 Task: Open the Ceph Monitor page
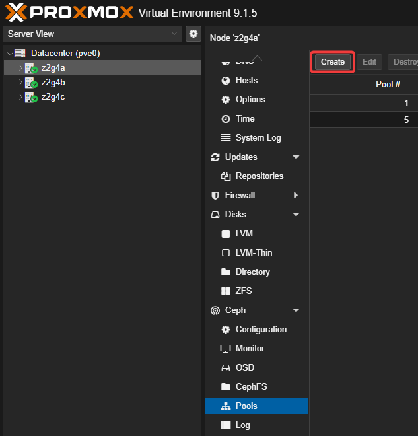click(250, 348)
